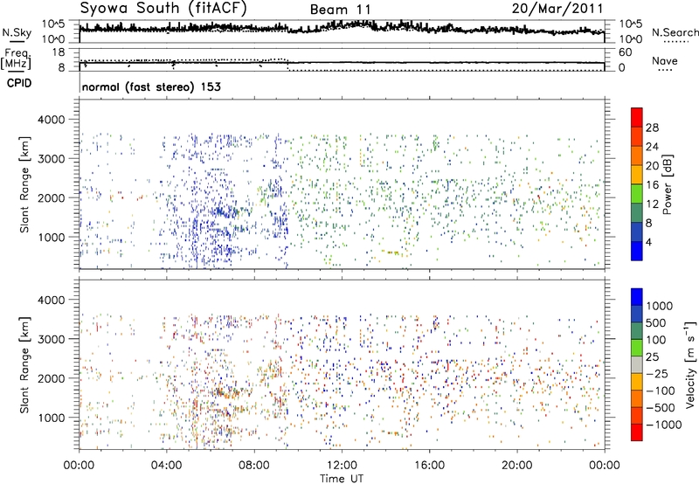Click the "Time UT" axis title

pos(342,479)
